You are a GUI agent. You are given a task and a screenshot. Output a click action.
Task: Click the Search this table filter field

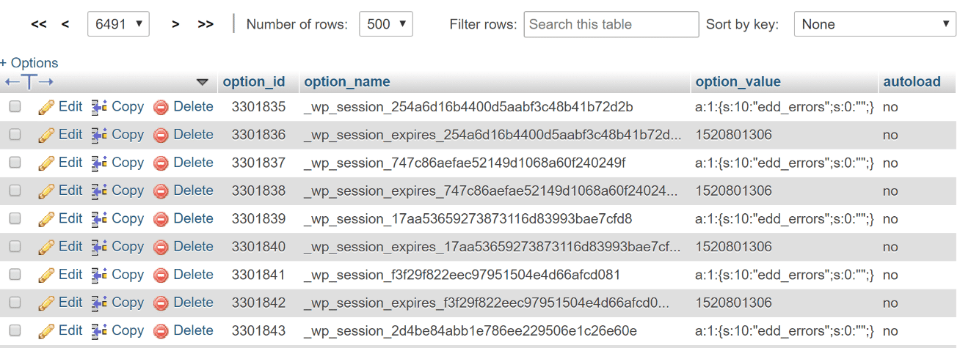611,24
